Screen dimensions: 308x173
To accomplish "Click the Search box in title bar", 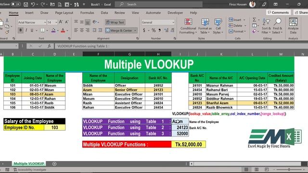I will [x=158, y=4].
